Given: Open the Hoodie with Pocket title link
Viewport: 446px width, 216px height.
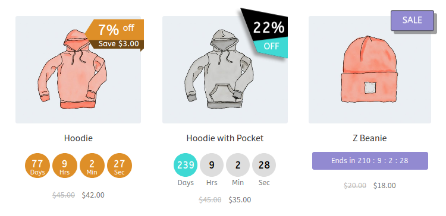Looking at the screenshot, I should click(225, 138).
